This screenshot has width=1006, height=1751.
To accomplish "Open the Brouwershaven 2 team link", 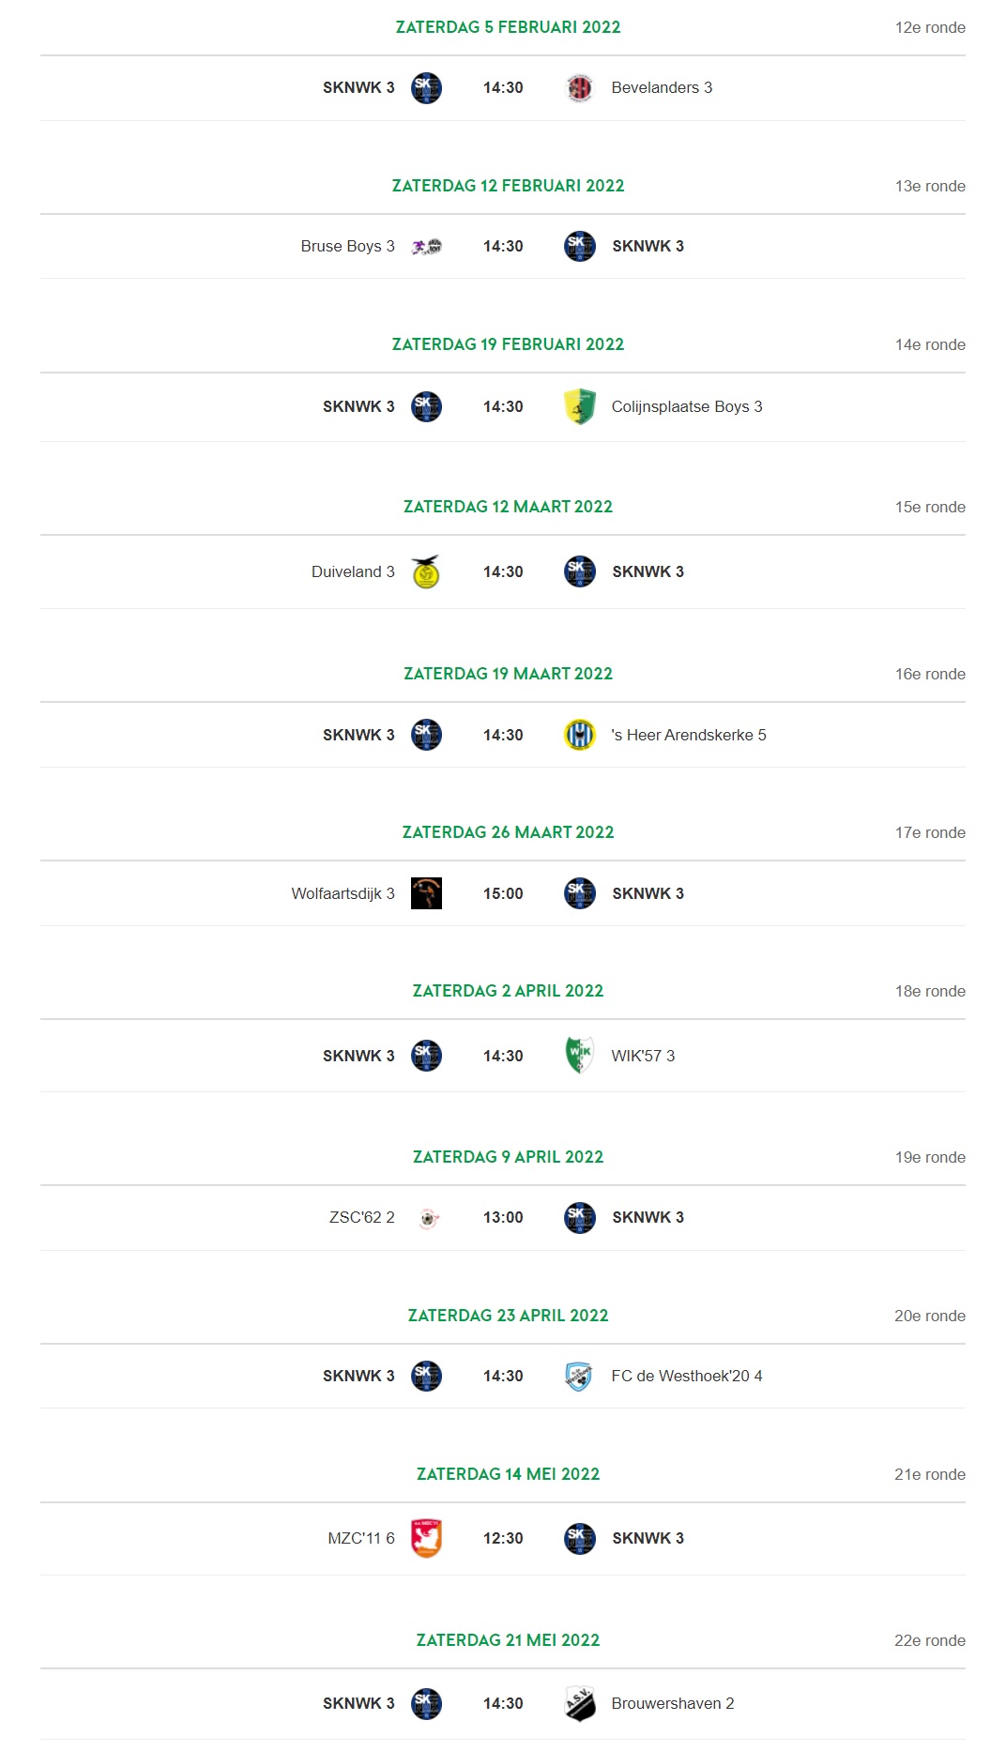I will (x=673, y=1703).
